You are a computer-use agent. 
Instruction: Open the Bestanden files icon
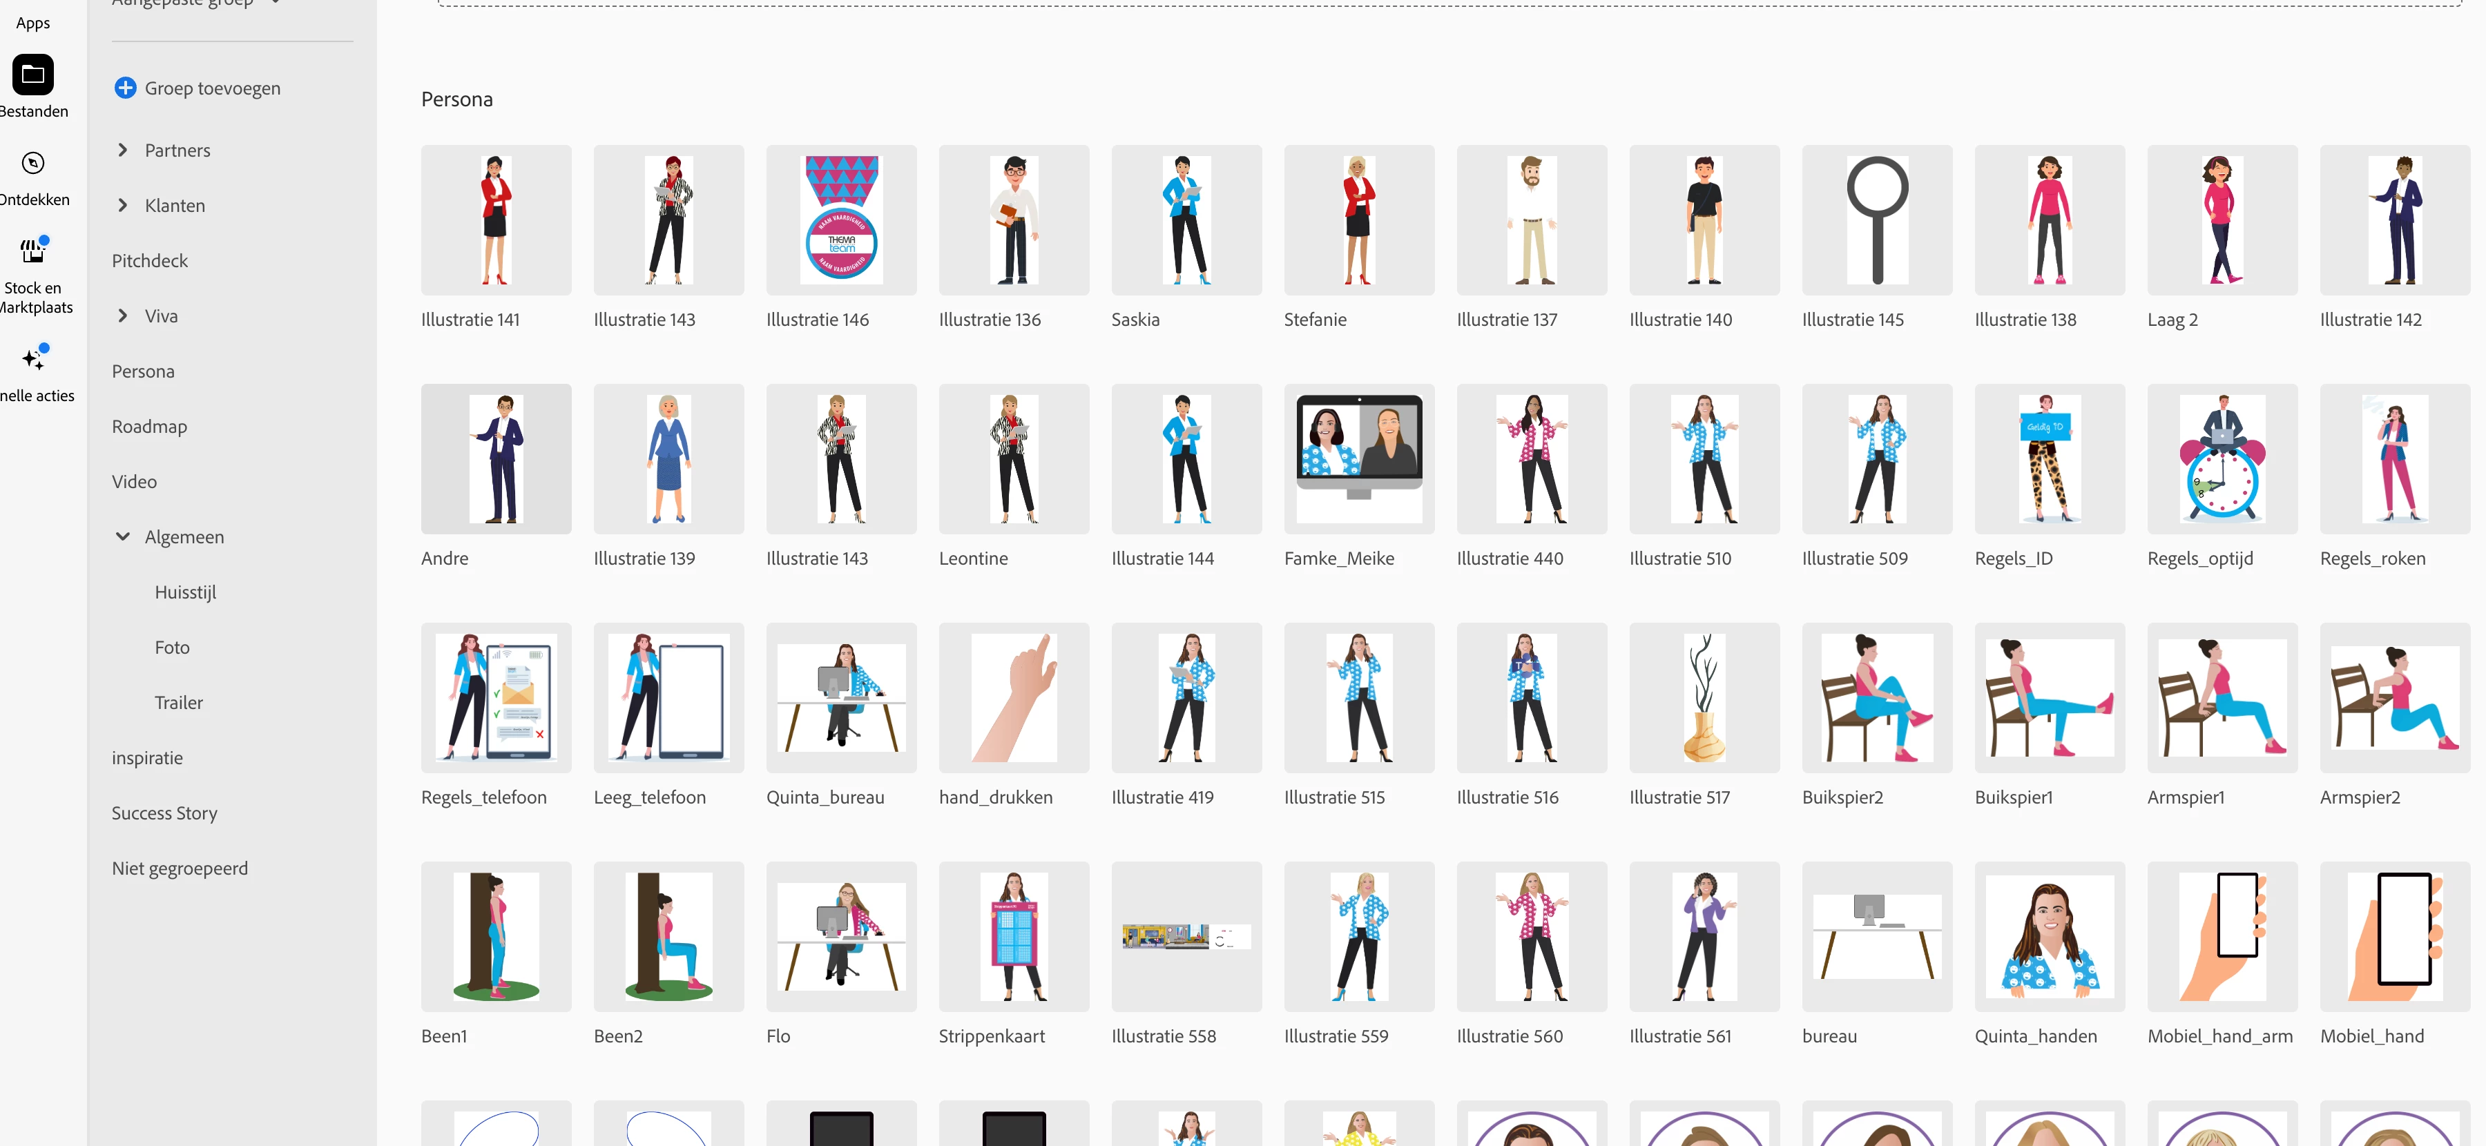(x=33, y=75)
